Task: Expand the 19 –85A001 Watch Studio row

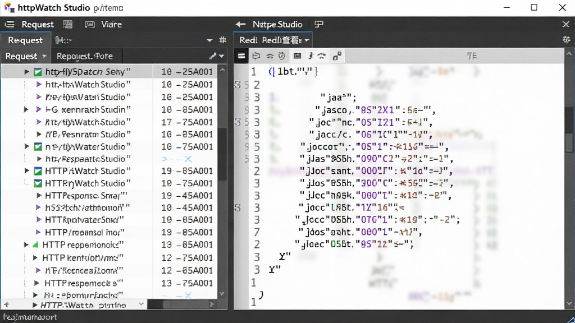Action: 26,170
